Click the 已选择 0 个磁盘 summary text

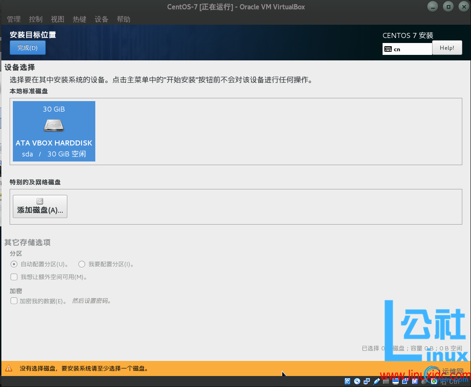click(x=412, y=348)
